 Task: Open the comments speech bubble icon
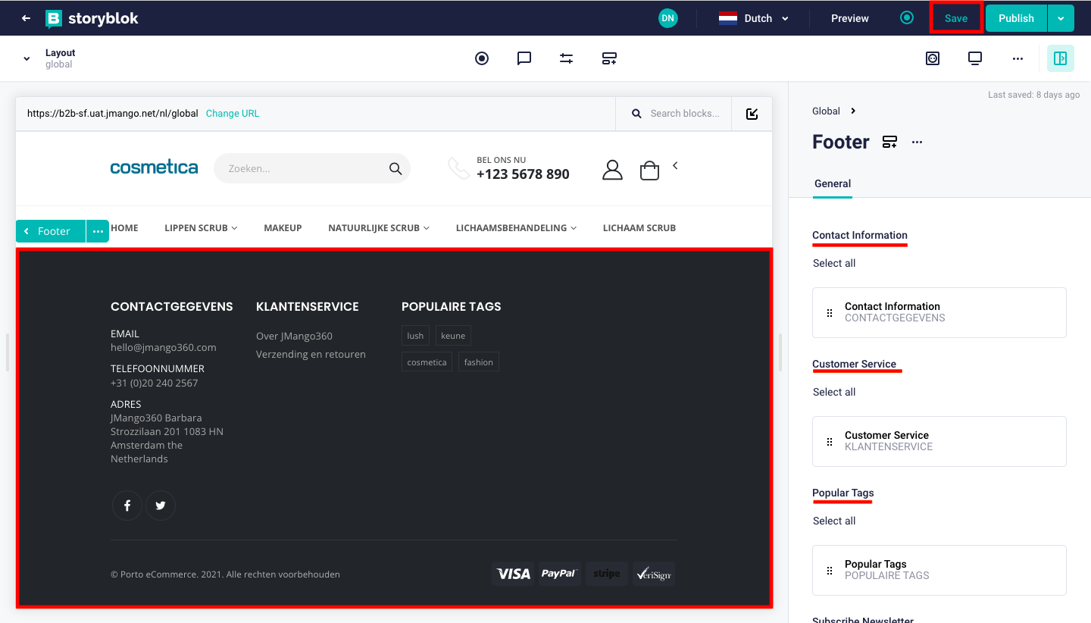524,58
